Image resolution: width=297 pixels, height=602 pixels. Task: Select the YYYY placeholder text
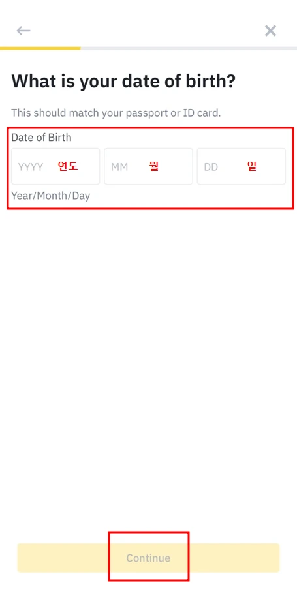pos(31,167)
